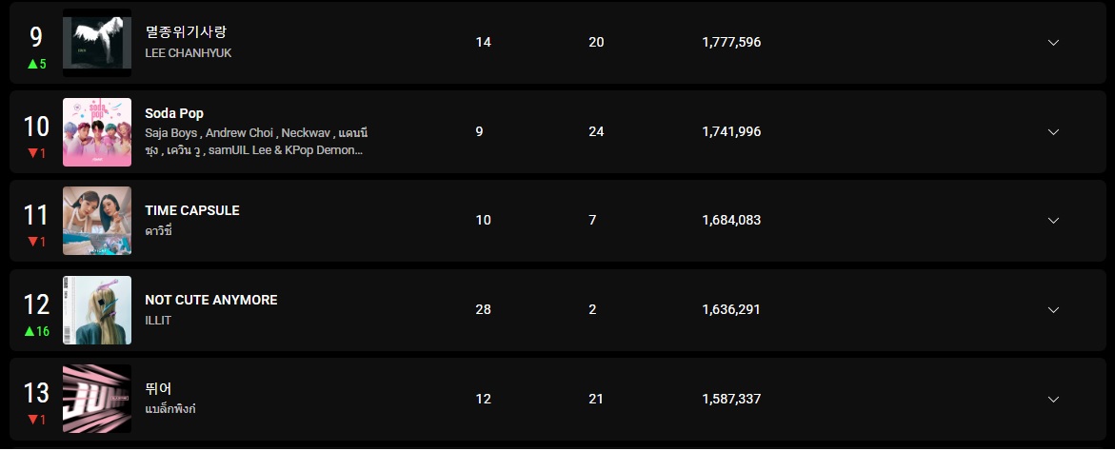Click the green up-5 rank change indicator

coord(36,64)
